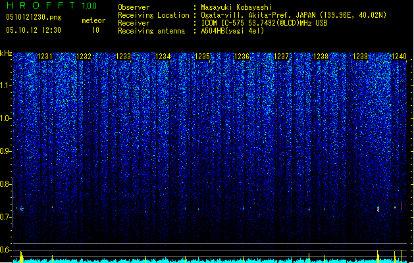414x263 pixels.
Task: Click the 1235 time marker
Action: pyautogui.click(x=202, y=57)
